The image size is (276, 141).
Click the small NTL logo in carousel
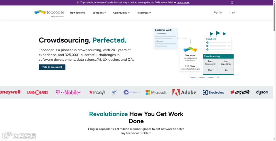coord(114,92)
